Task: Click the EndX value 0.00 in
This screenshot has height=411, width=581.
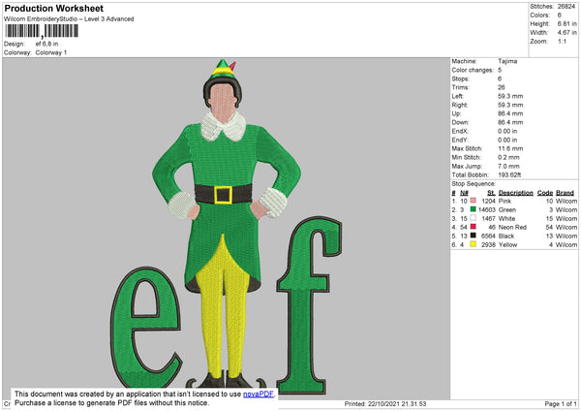Action: [x=507, y=131]
